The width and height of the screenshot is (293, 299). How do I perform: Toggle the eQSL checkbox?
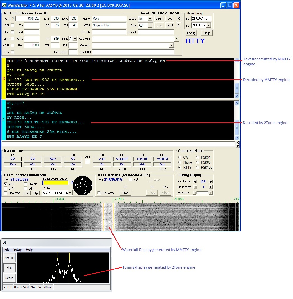pyautogui.click(x=12, y=45)
